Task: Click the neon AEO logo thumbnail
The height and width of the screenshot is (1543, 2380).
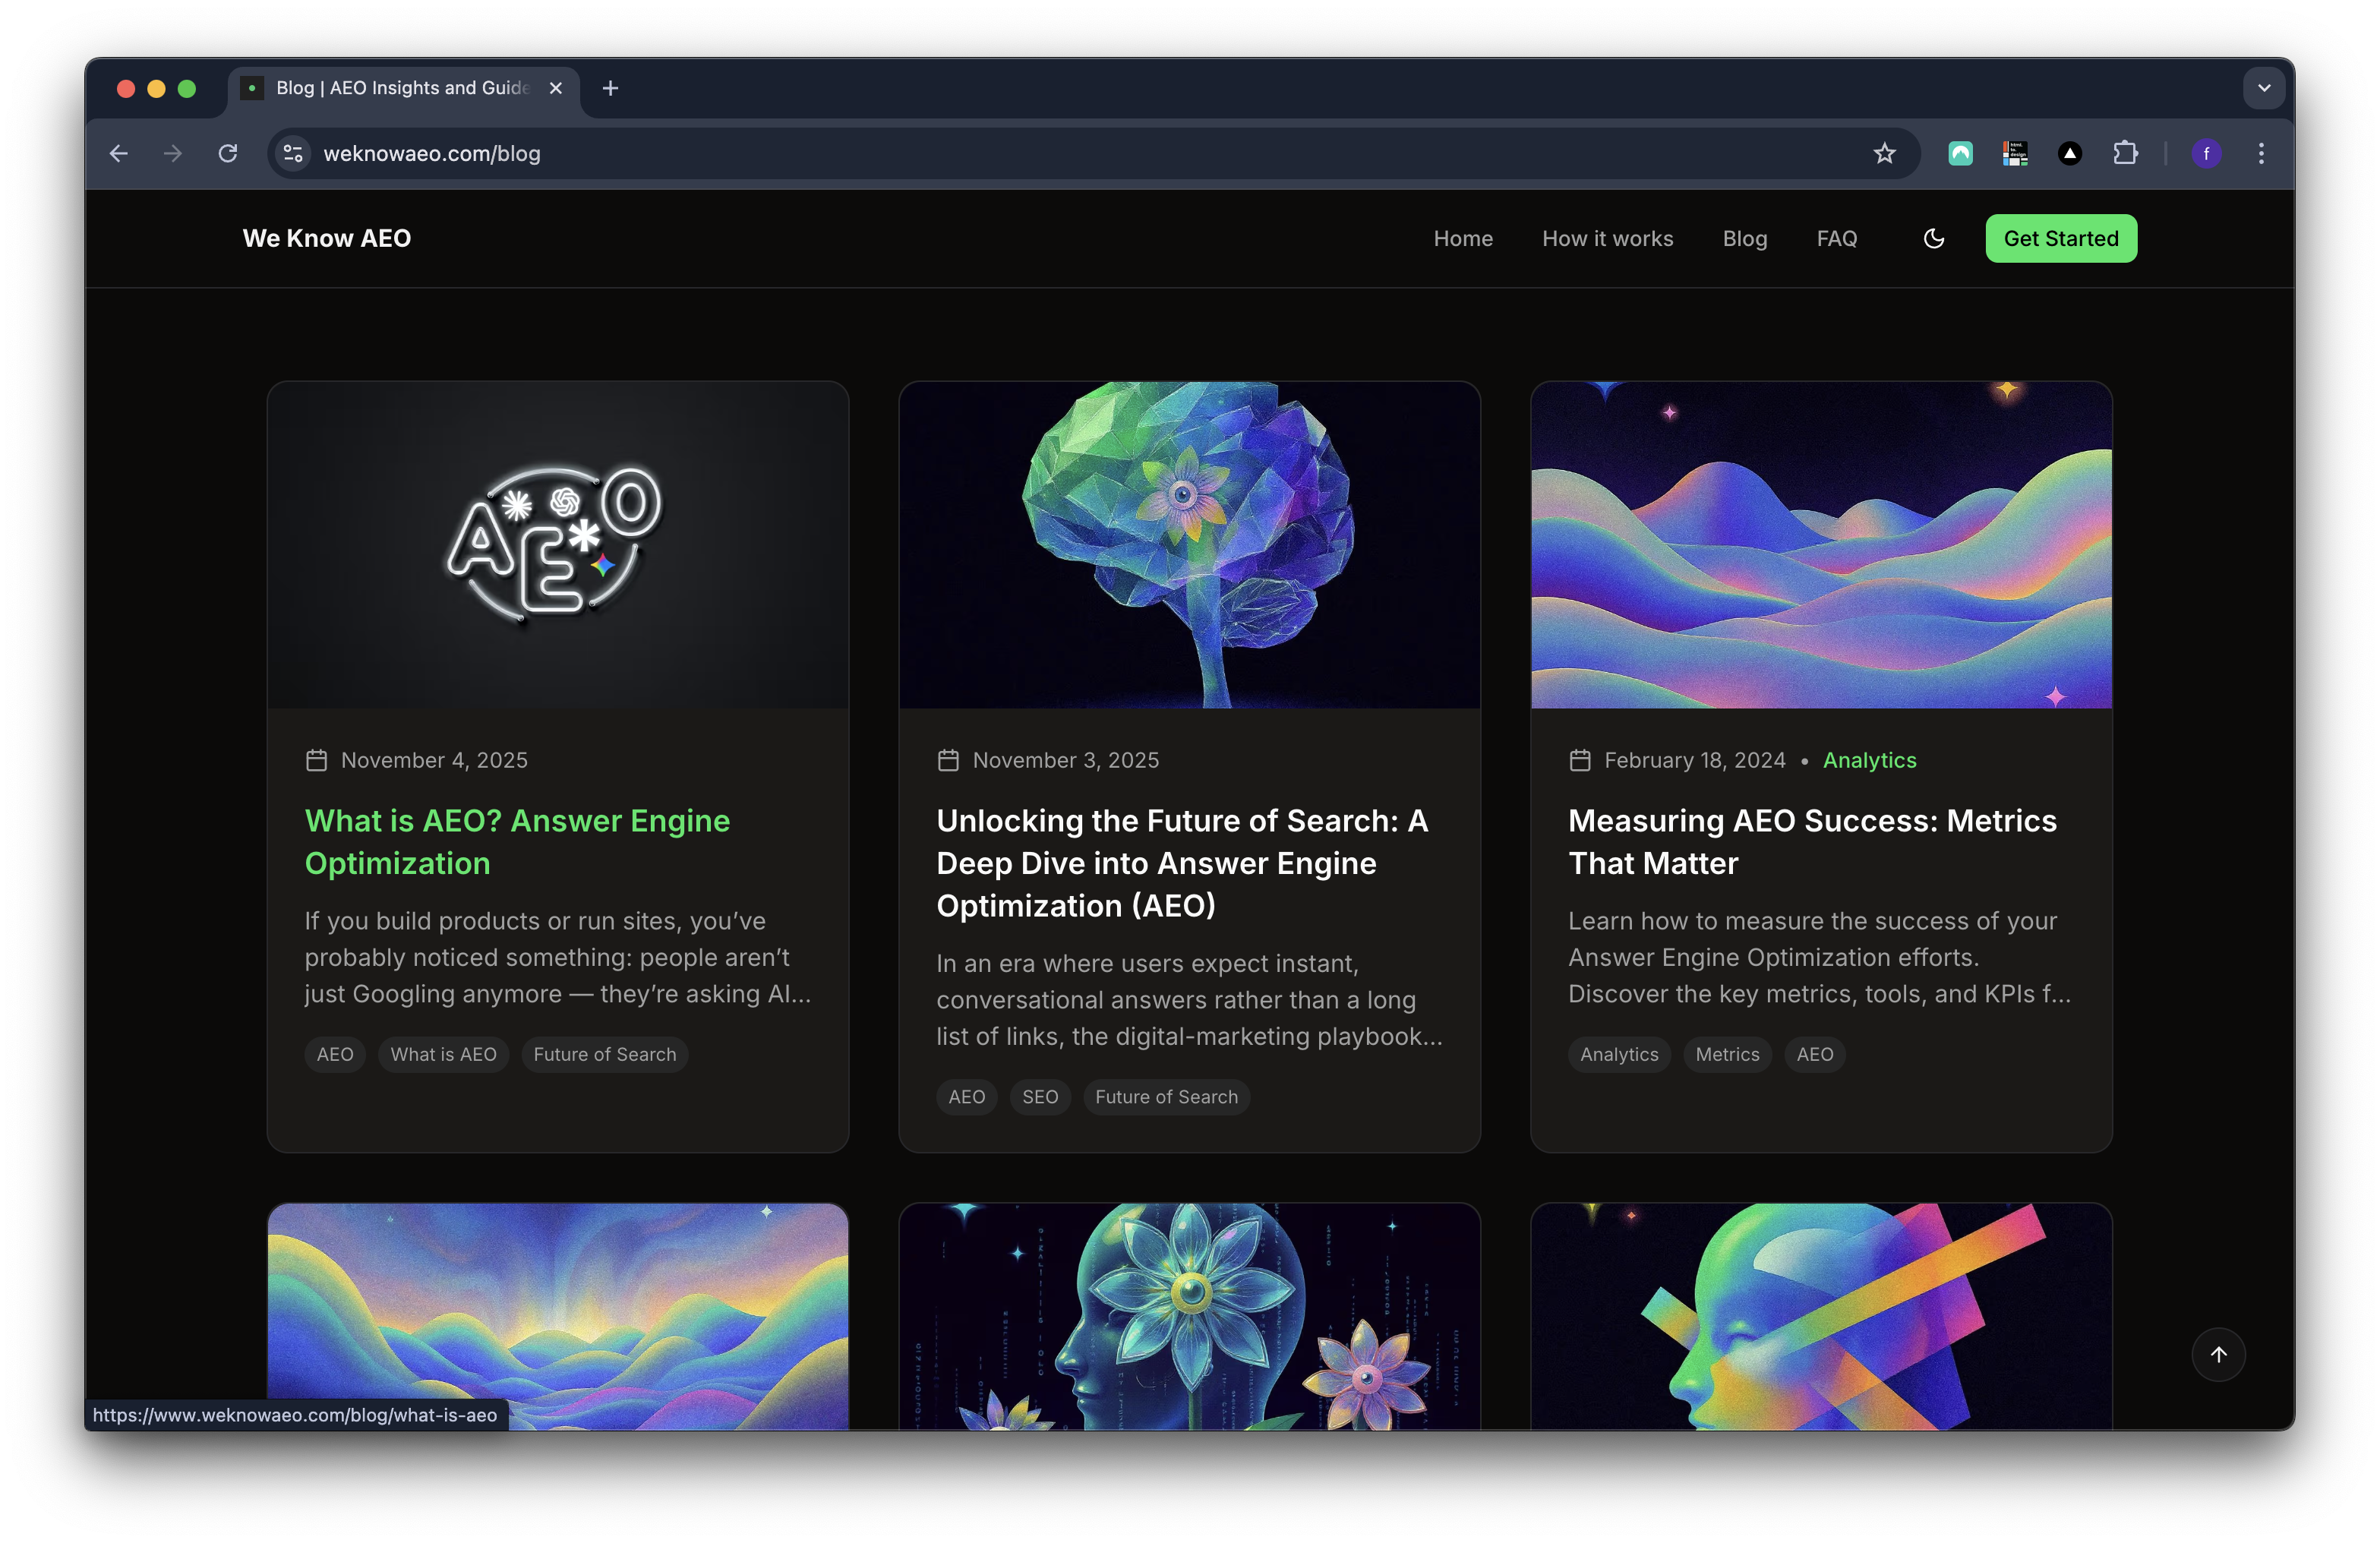Action: pos(557,544)
